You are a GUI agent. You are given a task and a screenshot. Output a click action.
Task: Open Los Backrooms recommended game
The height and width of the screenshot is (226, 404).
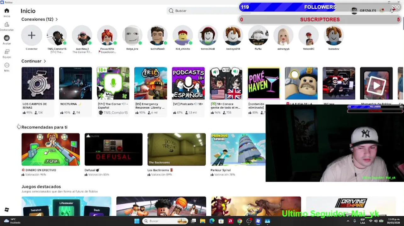point(177,149)
